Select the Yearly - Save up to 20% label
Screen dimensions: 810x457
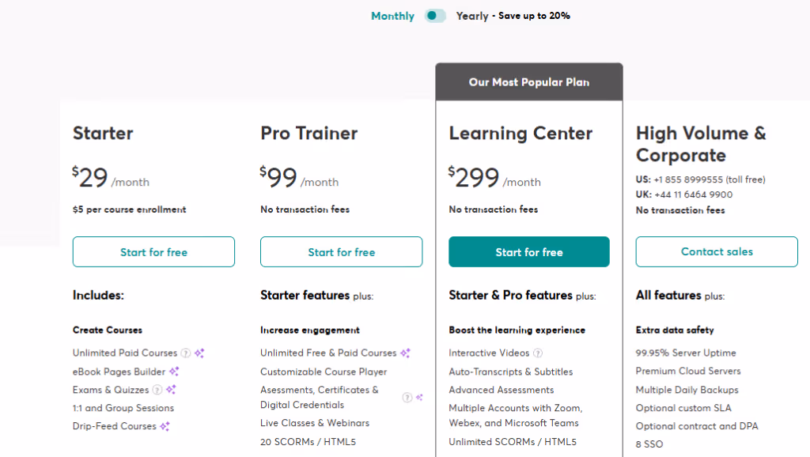click(512, 15)
